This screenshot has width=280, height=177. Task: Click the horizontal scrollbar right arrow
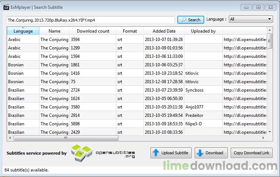click(263, 138)
